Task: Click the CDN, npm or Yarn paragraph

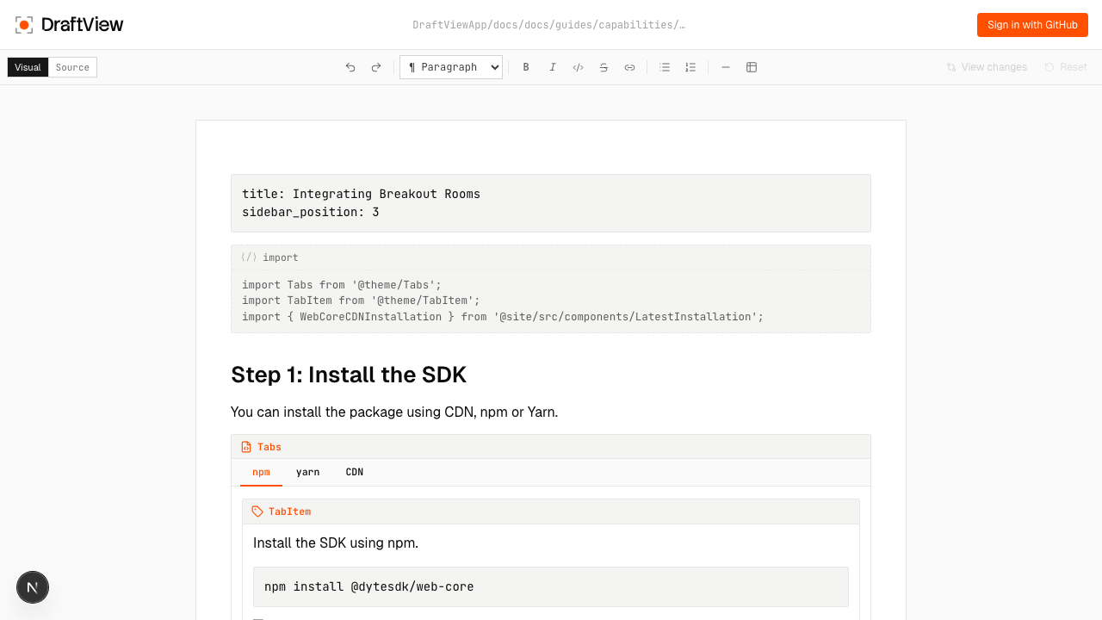Action: pos(394,412)
